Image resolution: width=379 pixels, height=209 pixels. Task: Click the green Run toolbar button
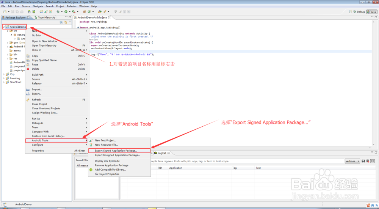[x=66, y=12]
